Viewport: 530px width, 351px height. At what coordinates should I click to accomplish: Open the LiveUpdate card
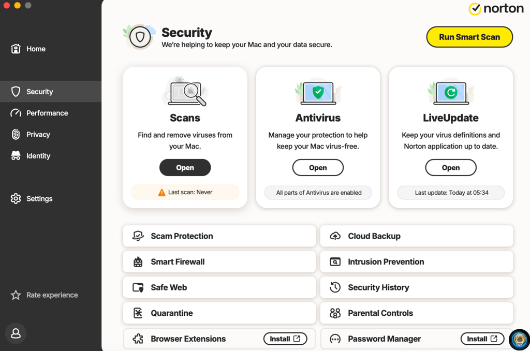tap(451, 167)
